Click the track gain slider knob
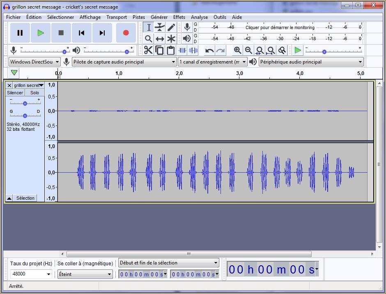This screenshot has height=294, width=386. point(25,103)
